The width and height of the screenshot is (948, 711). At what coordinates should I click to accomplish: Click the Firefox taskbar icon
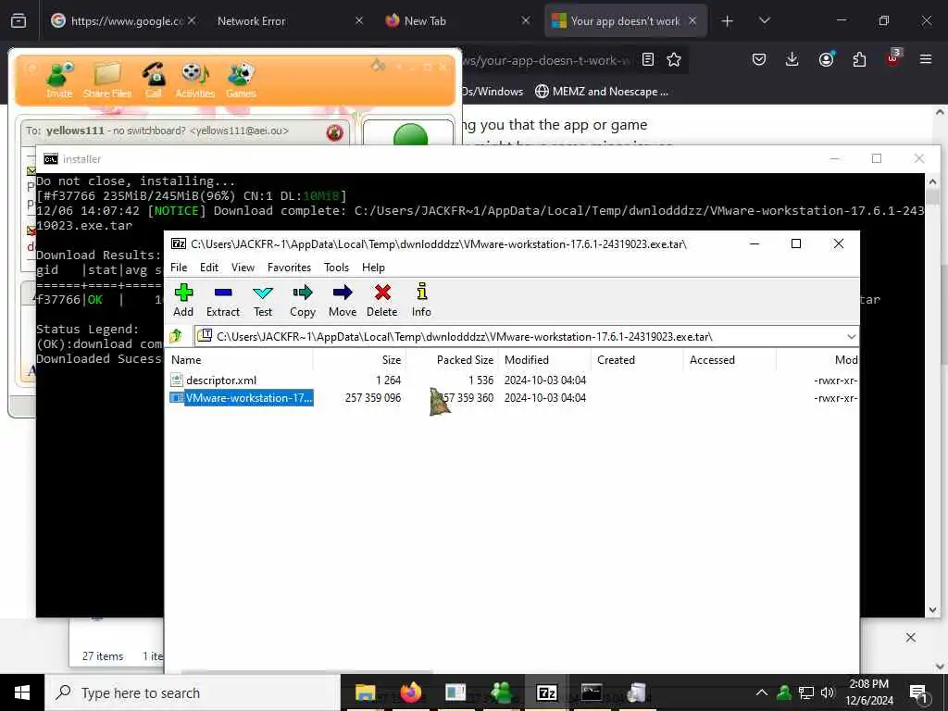[x=410, y=692]
